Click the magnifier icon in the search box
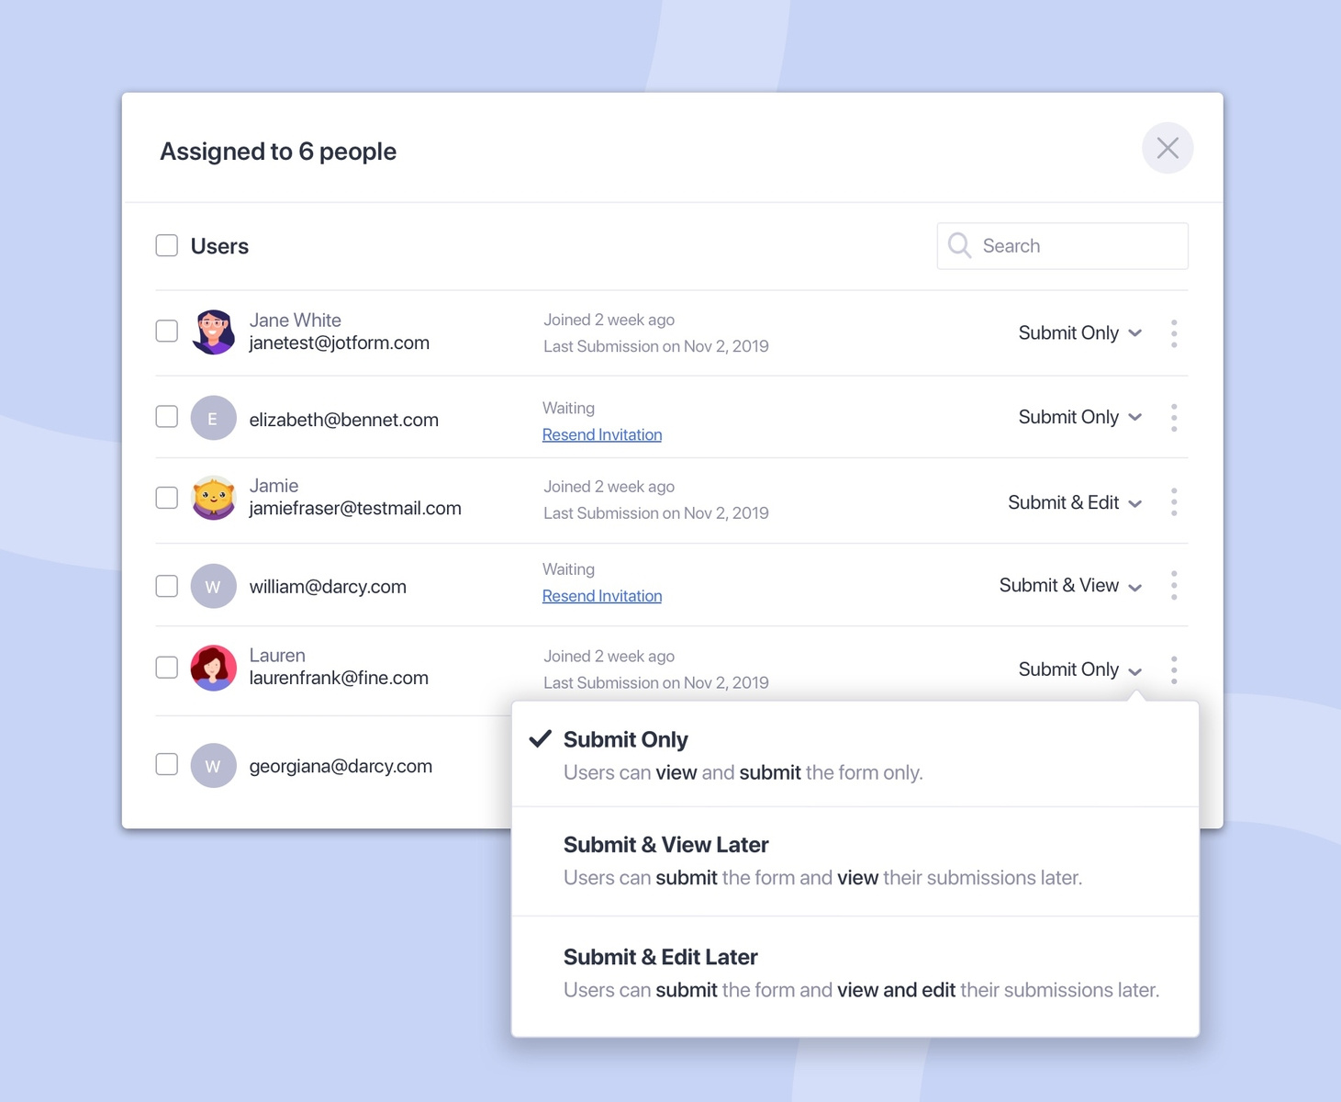1341x1102 pixels. pyautogui.click(x=958, y=245)
